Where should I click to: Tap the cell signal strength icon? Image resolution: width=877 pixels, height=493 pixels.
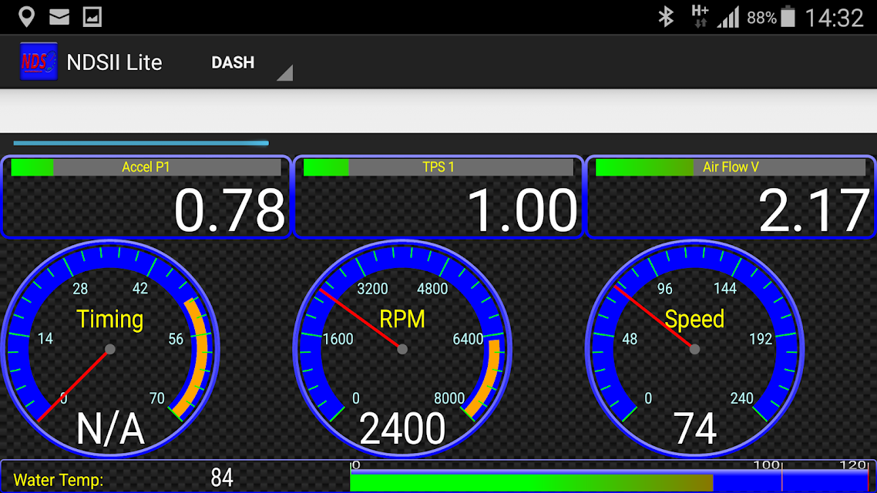click(728, 17)
